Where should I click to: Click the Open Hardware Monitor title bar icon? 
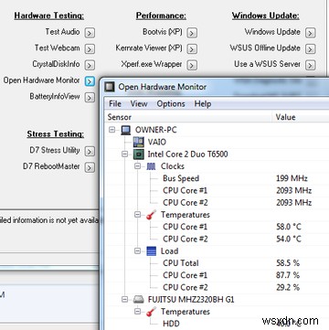point(110,87)
